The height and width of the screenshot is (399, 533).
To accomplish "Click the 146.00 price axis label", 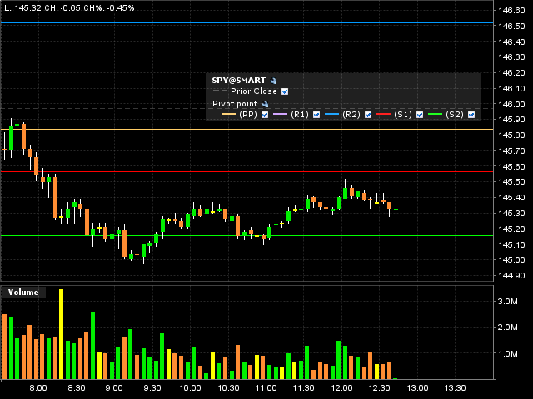I will [x=510, y=105].
